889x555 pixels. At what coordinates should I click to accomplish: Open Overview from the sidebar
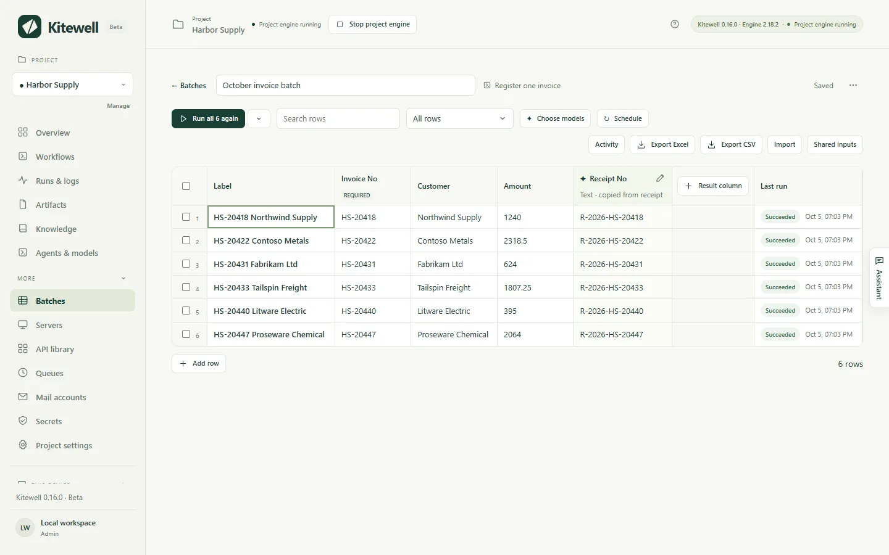(x=72, y=133)
